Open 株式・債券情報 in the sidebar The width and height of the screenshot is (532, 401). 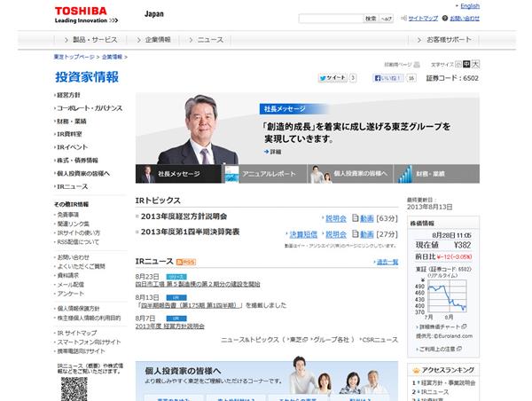coord(76,161)
